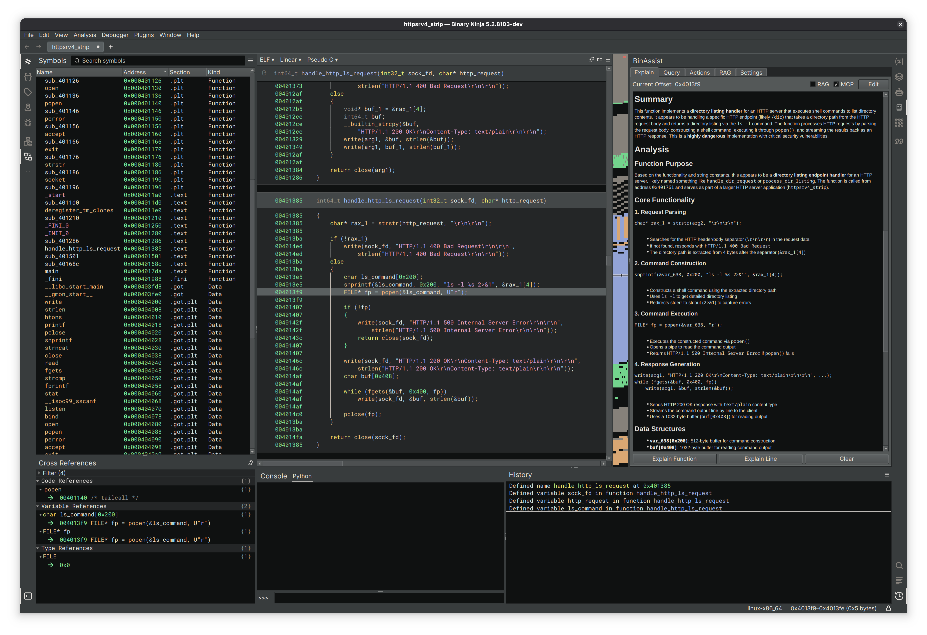The image size is (927, 635).
Task: Switch to the Query tab in BinAssist
Action: 672,72
